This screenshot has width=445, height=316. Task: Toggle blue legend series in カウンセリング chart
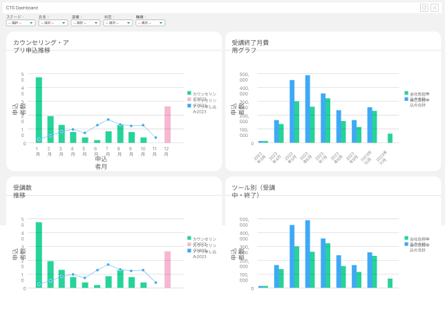coord(189,106)
